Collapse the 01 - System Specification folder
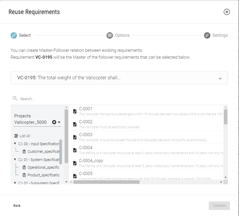This screenshot has width=239, height=216. 15,159
